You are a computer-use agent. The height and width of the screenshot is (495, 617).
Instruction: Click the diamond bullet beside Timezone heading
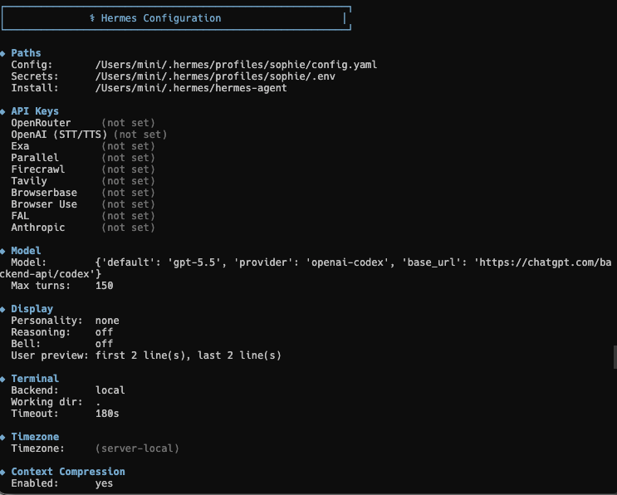point(2,437)
